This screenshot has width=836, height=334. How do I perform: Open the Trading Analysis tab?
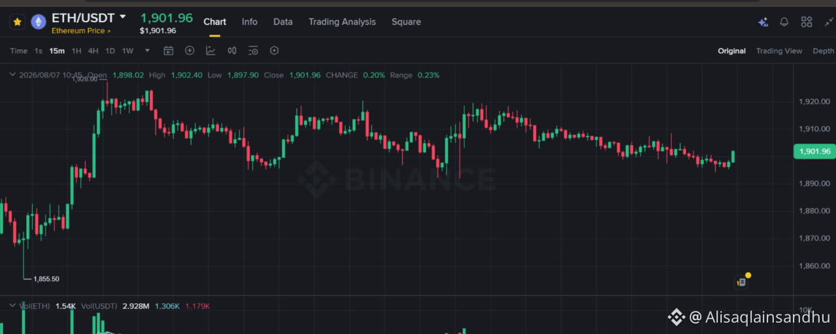[x=342, y=22]
